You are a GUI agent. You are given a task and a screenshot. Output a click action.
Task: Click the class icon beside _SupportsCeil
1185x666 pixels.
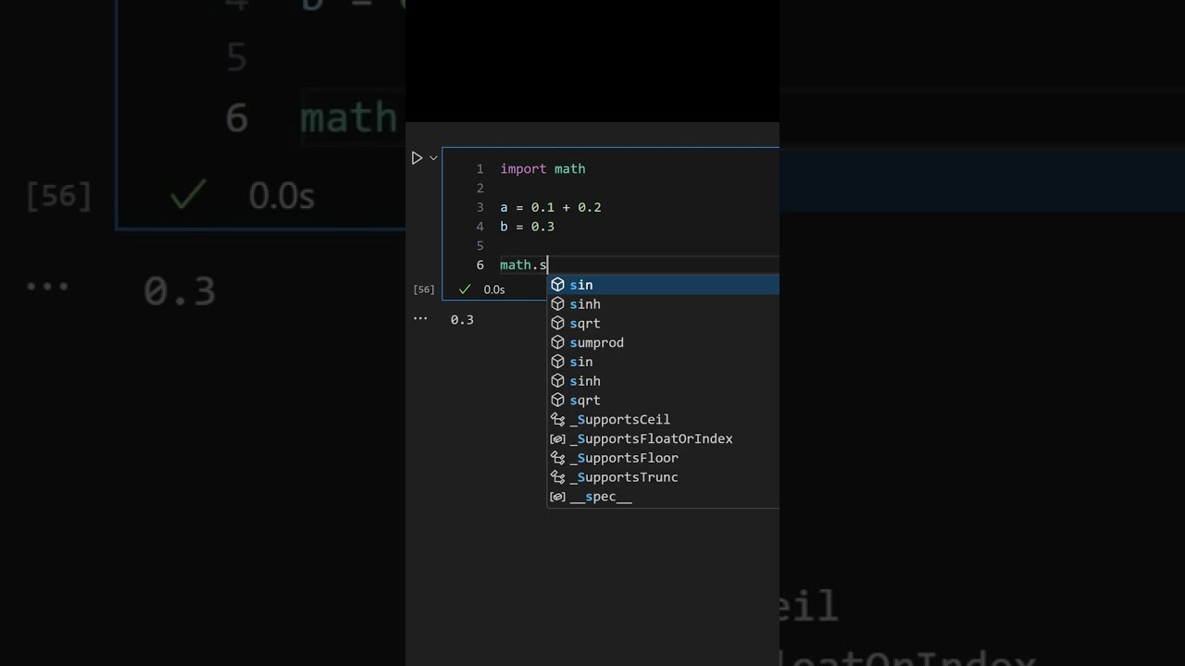point(557,420)
